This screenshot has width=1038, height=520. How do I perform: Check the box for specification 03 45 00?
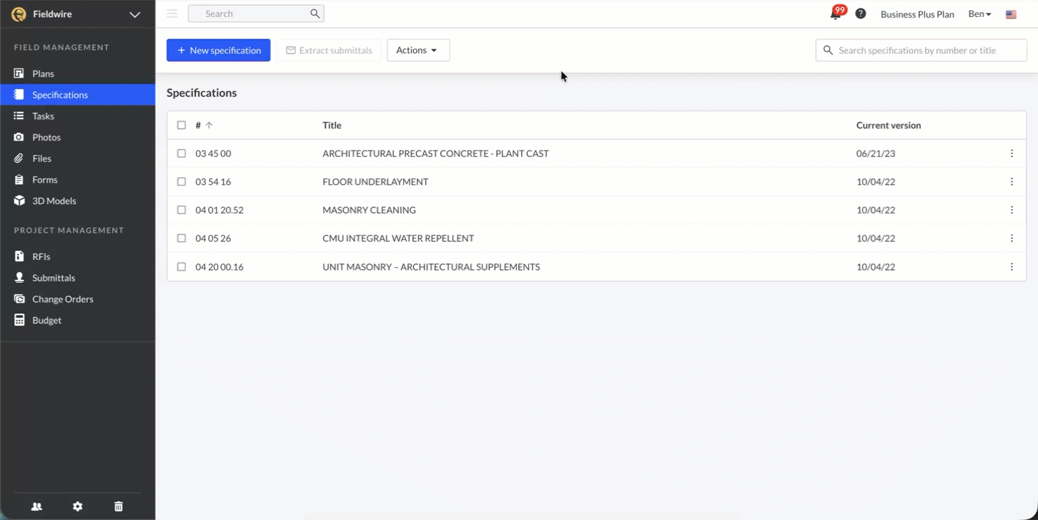[181, 153]
